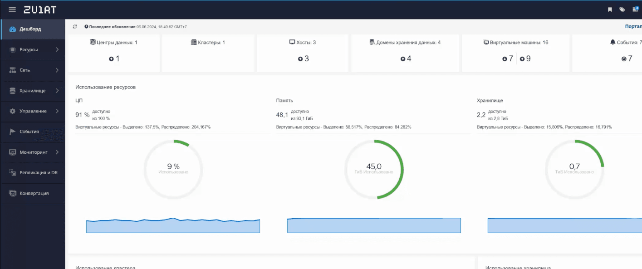Open the Хосты: 3 card link

pyautogui.click(x=303, y=43)
